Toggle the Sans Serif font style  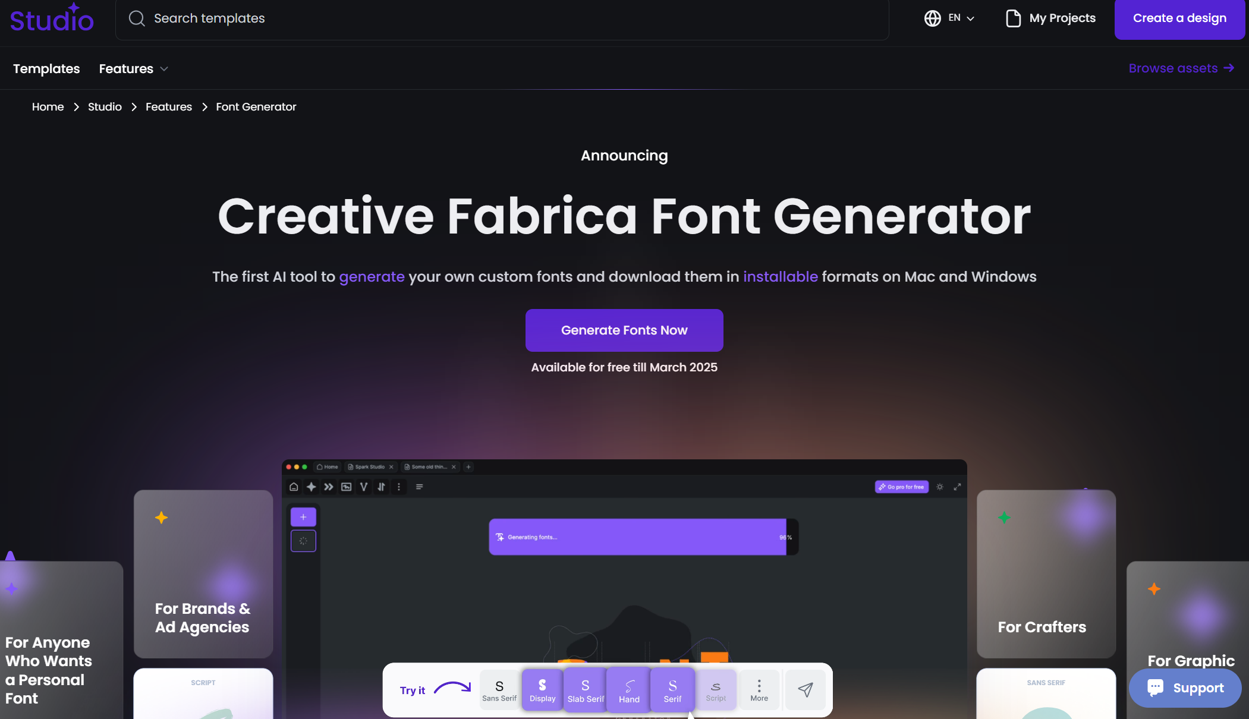(499, 690)
